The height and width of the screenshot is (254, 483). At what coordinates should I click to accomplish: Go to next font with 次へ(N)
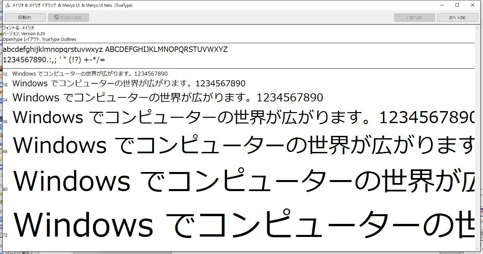click(458, 17)
